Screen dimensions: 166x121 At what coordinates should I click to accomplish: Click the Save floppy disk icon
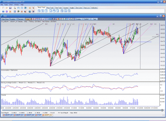click(x=10, y=8)
